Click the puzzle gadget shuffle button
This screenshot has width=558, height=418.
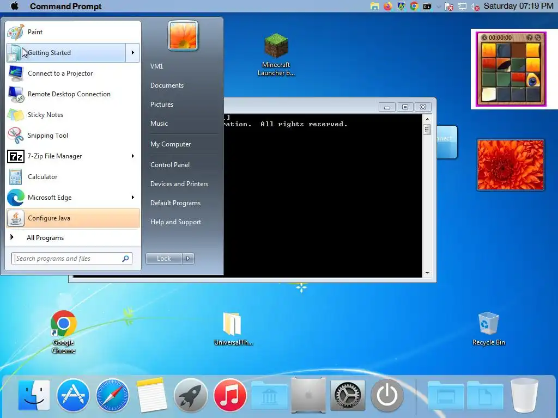point(538,38)
